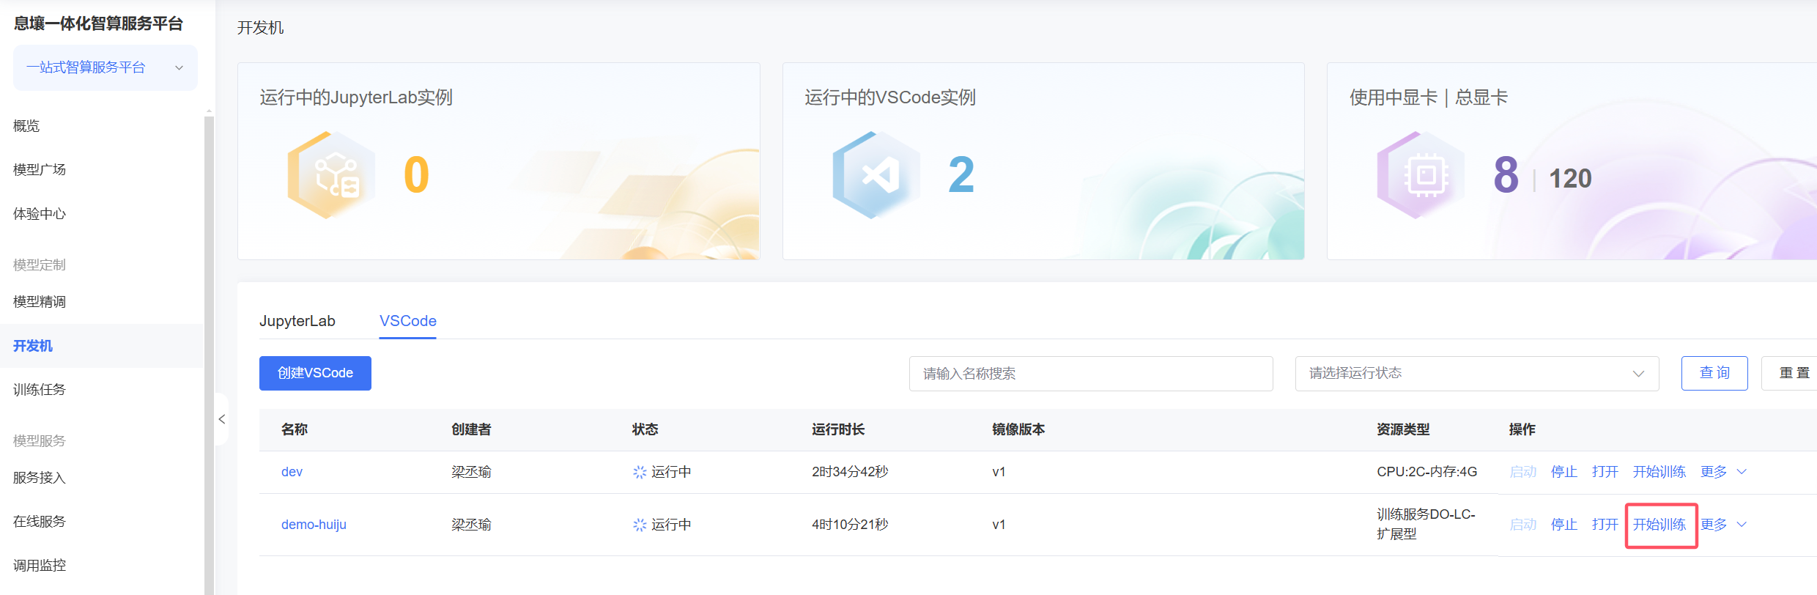Click 启动 in the demo-huiju row
The height and width of the screenshot is (595, 1817).
1523,525
